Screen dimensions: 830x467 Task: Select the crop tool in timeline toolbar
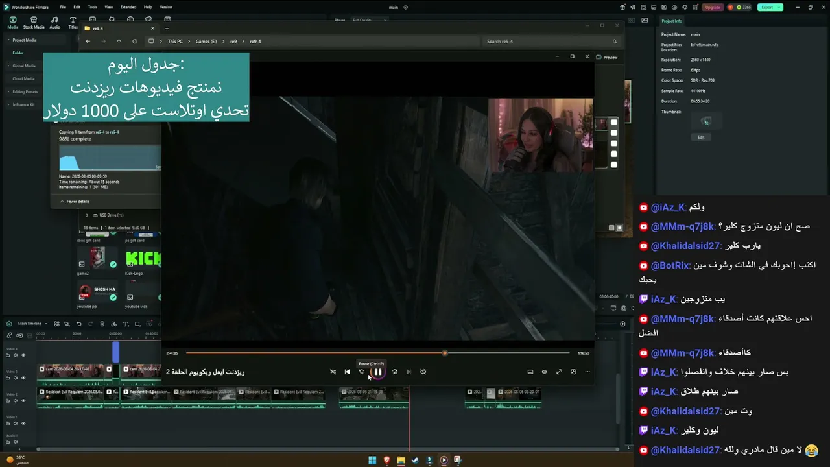pyautogui.click(x=137, y=324)
